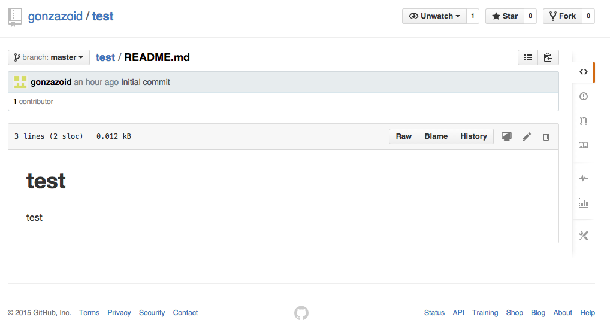Star this repository

(505, 16)
